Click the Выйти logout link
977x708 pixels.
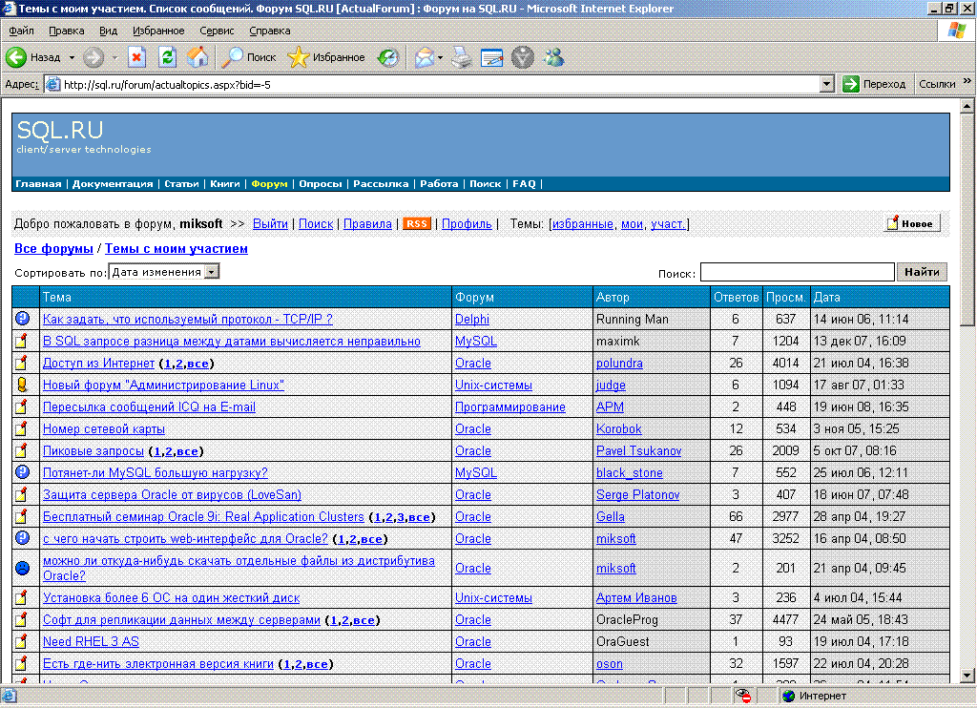270,224
